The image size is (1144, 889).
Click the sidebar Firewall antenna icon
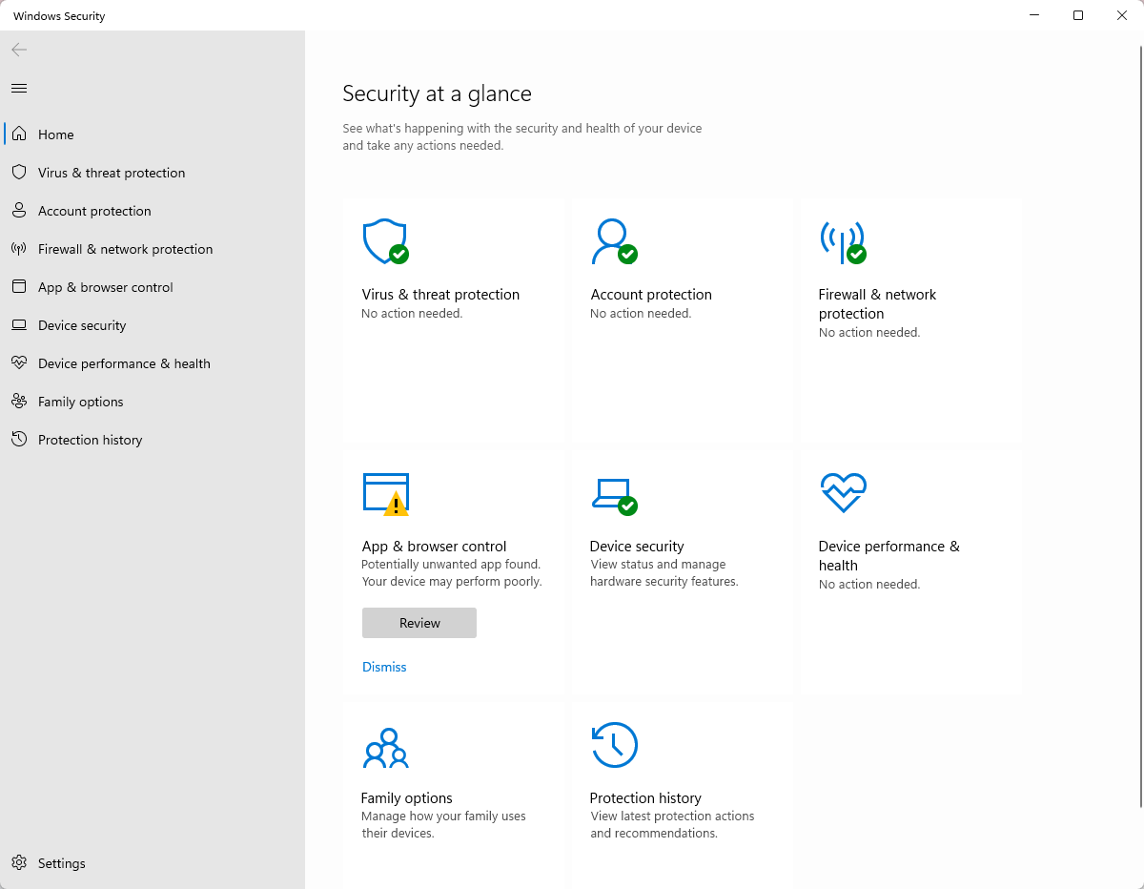(19, 249)
